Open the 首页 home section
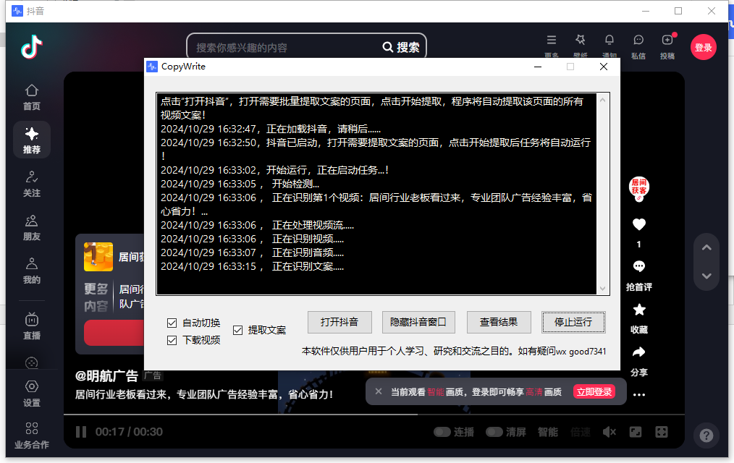The width and height of the screenshot is (734, 463). click(x=32, y=97)
